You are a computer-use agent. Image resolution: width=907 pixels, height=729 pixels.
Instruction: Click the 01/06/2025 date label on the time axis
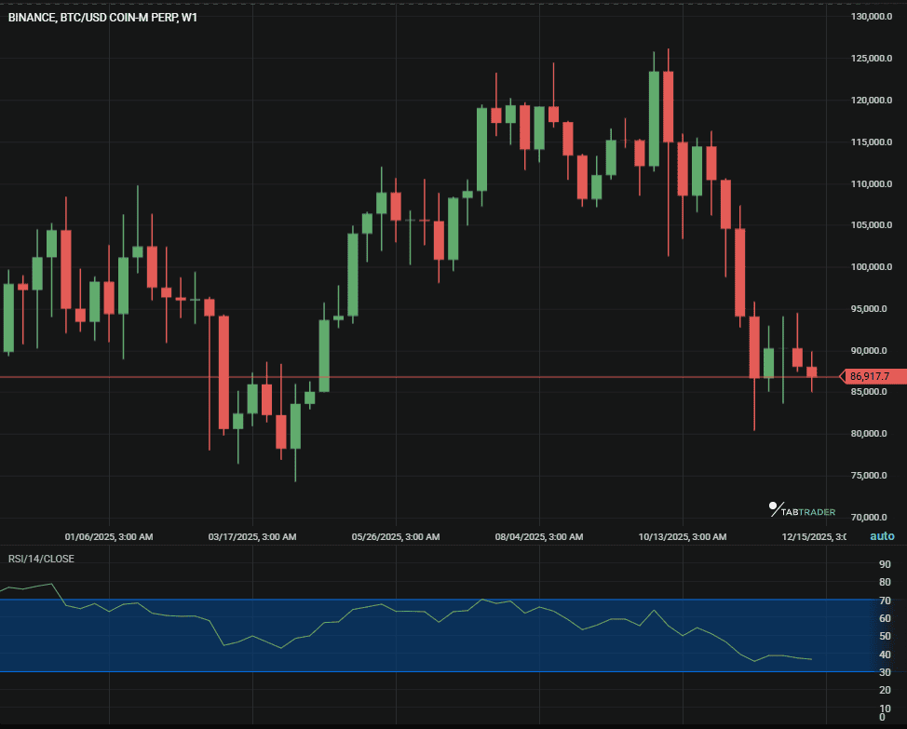click(x=107, y=536)
